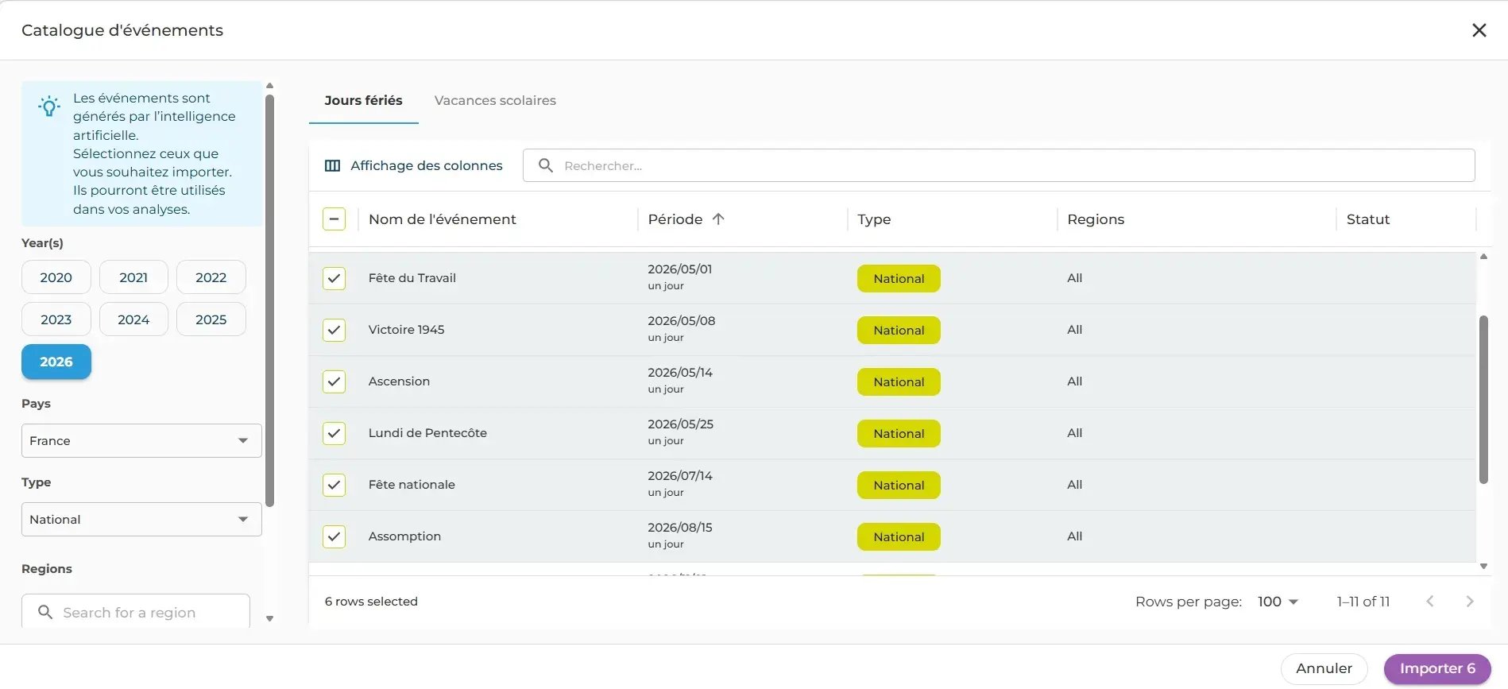1508x689 pixels.
Task: Click the filter panel scroll down arrow
Action: click(x=269, y=618)
